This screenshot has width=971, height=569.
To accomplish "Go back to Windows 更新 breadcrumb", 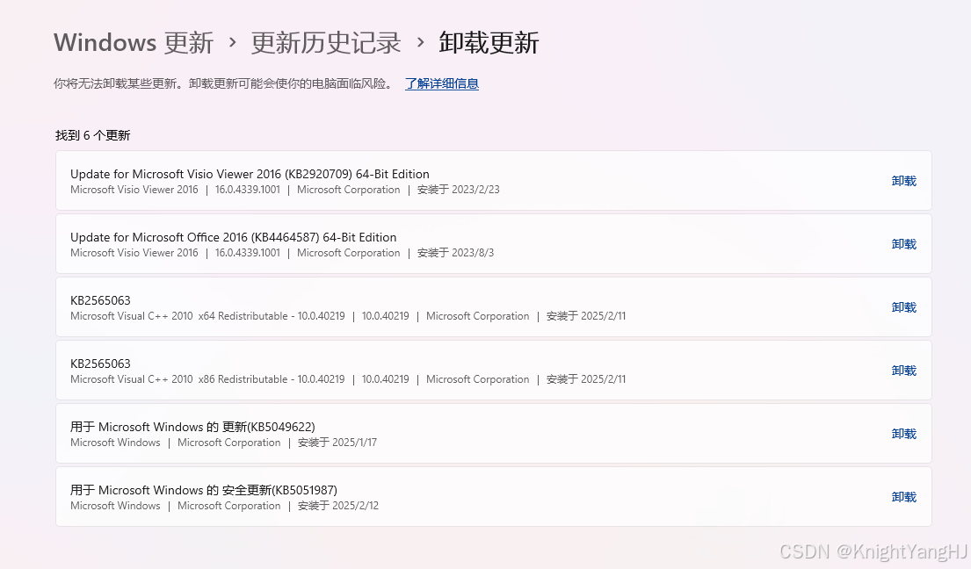I will 134,43.
